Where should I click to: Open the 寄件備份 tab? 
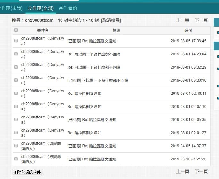point(68,8)
